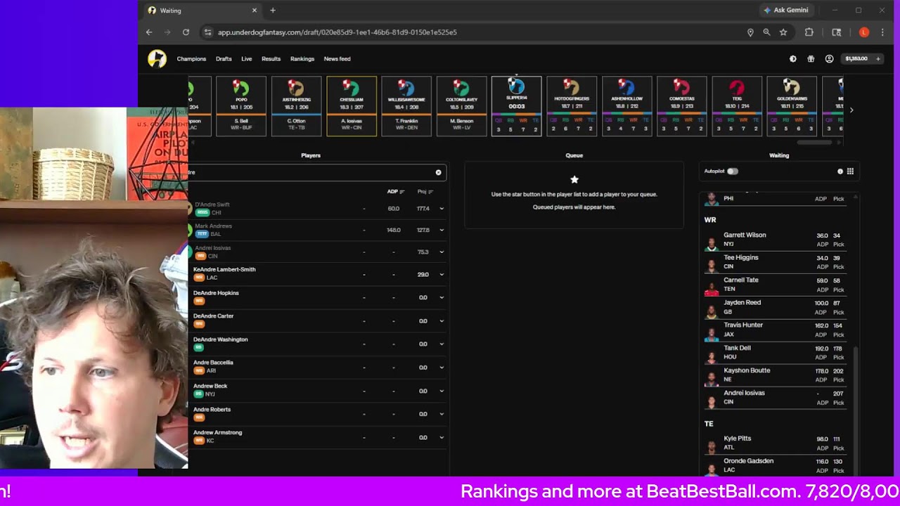Reload the current page
Viewport: 900px width, 506px height.
pyautogui.click(x=186, y=32)
